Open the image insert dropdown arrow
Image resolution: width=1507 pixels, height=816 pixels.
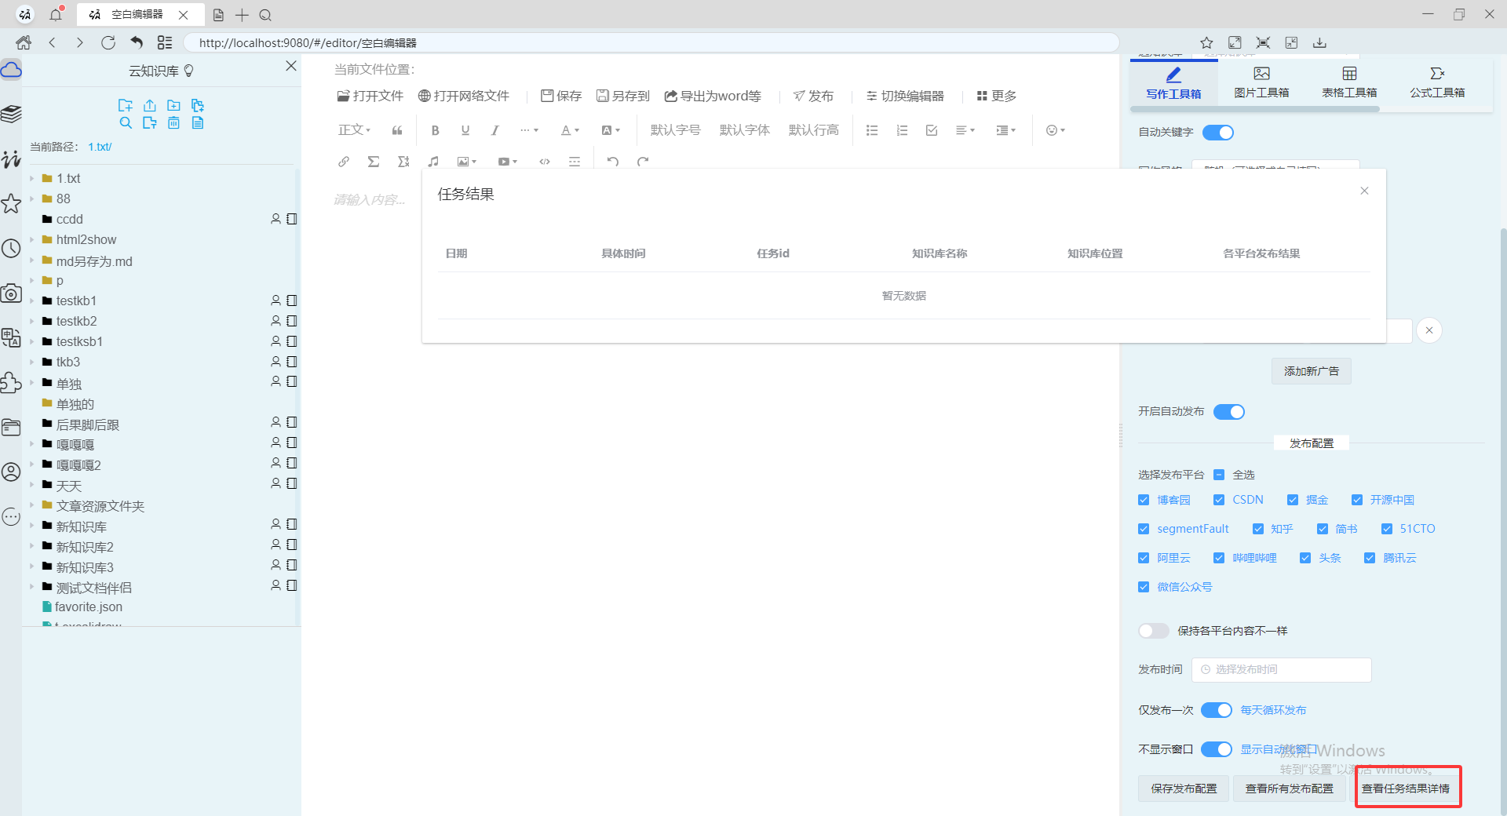[x=475, y=162]
